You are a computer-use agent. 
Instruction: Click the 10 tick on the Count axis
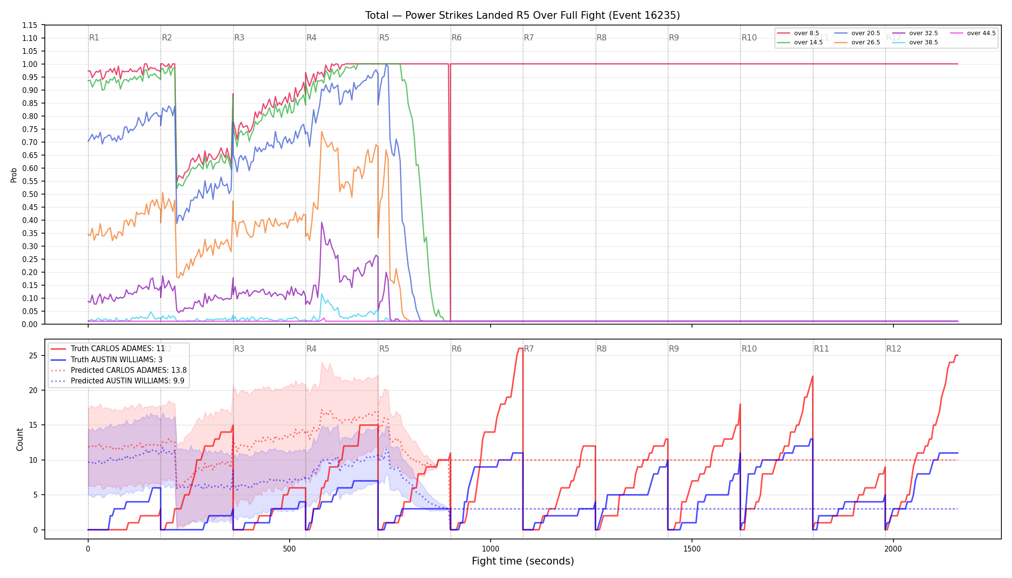(33, 460)
